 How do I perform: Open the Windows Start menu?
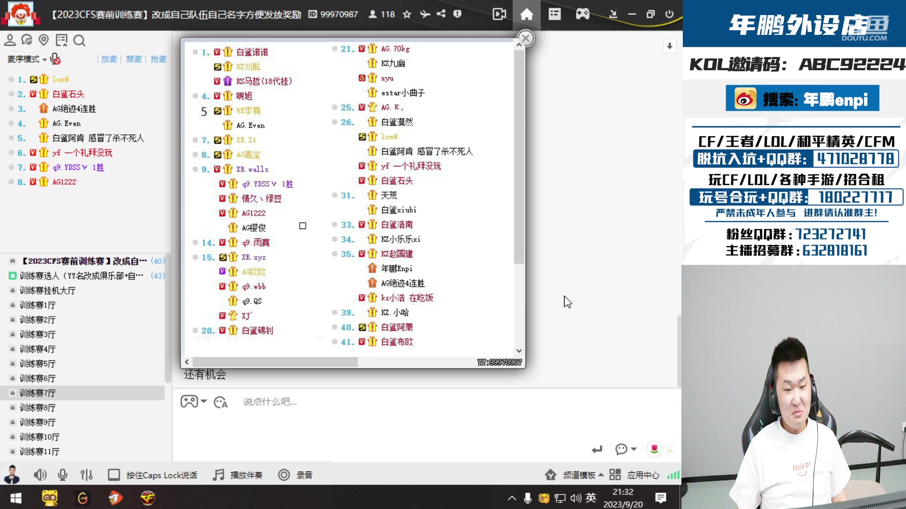(16, 498)
